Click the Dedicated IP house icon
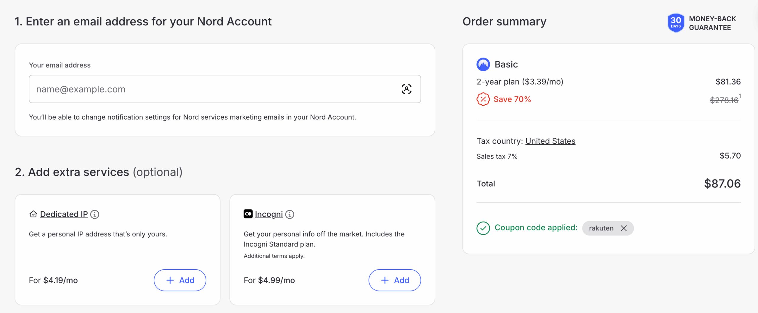758x313 pixels. [33, 214]
